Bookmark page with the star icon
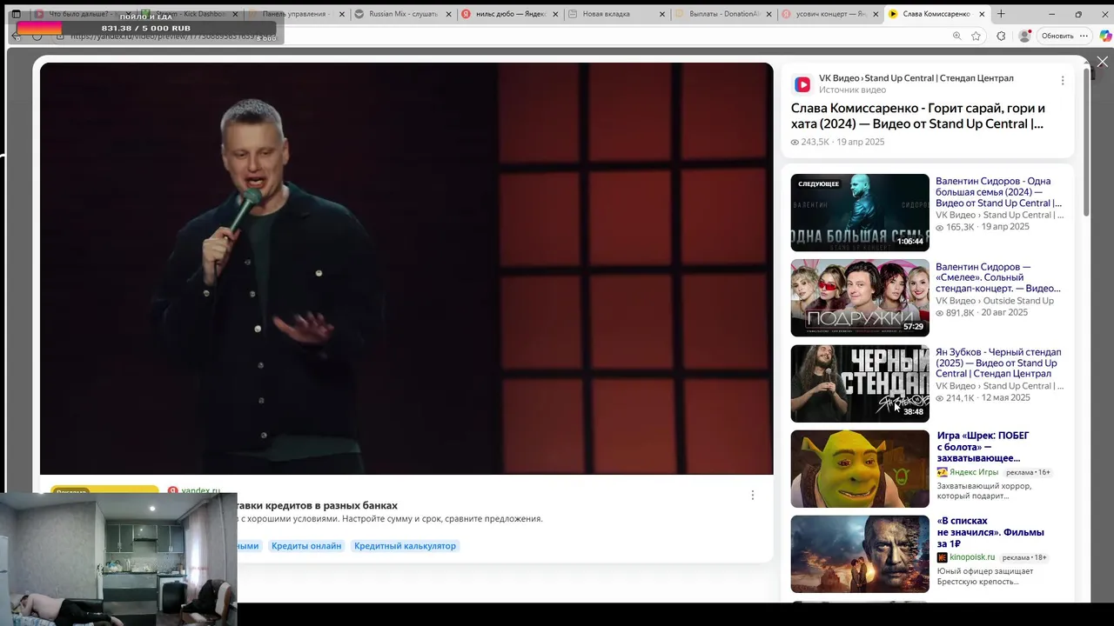This screenshot has width=1114, height=626. click(976, 36)
